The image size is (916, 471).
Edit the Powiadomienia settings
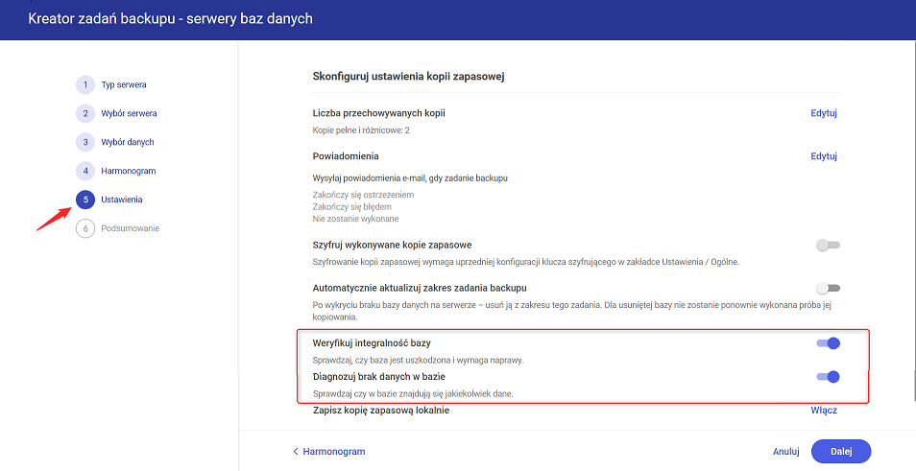point(824,156)
